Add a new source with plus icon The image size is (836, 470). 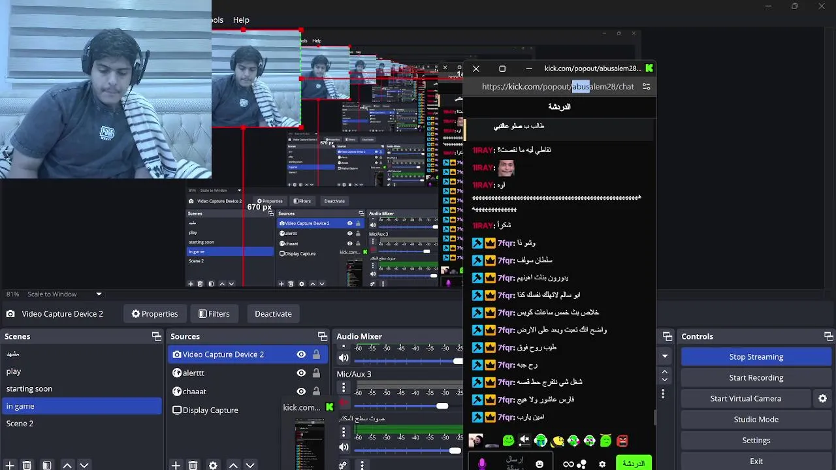(176, 465)
